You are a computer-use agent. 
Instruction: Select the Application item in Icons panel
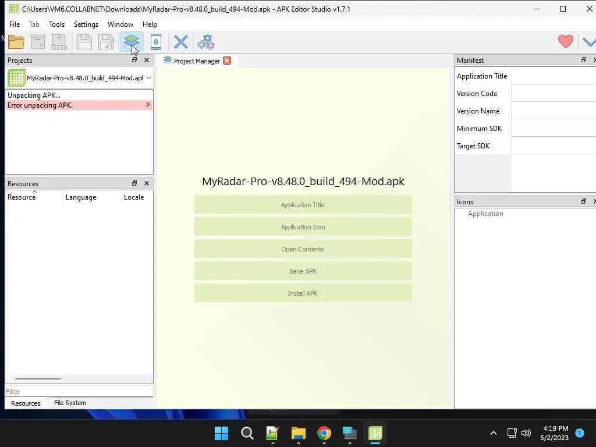485,214
